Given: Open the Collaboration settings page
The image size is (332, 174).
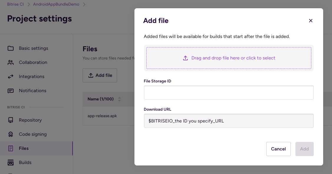Looking at the screenshot, I should coord(33,62).
